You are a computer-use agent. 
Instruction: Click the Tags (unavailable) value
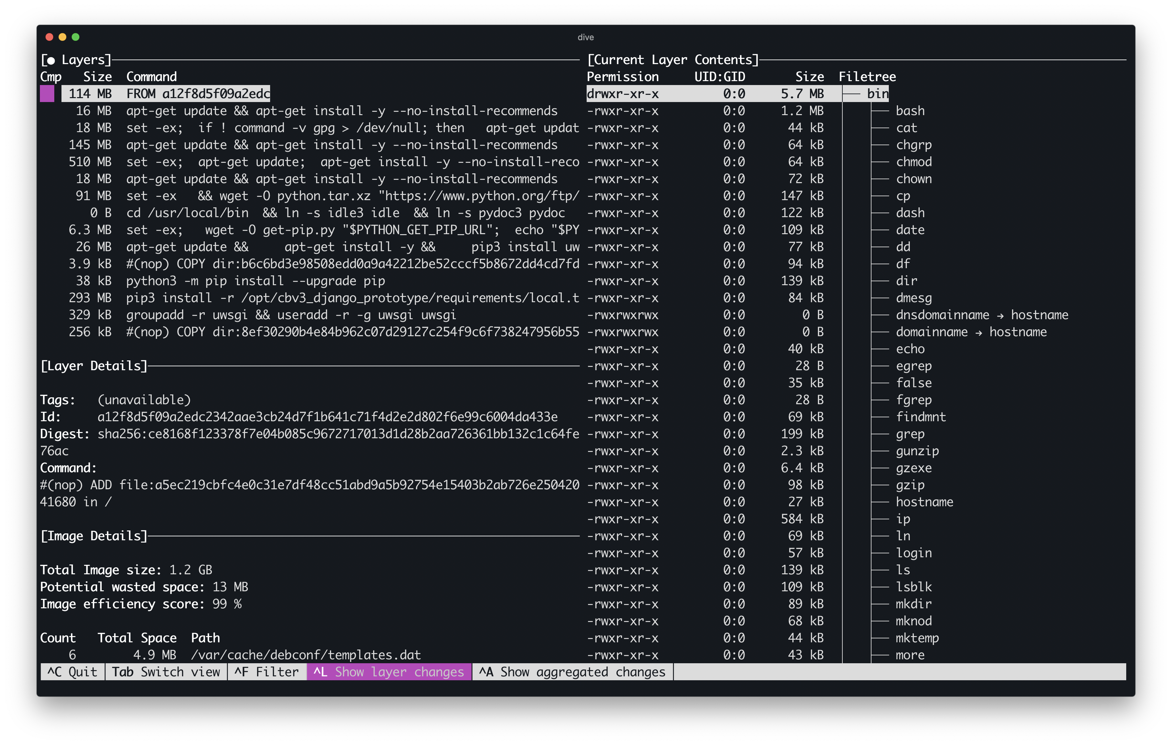144,400
